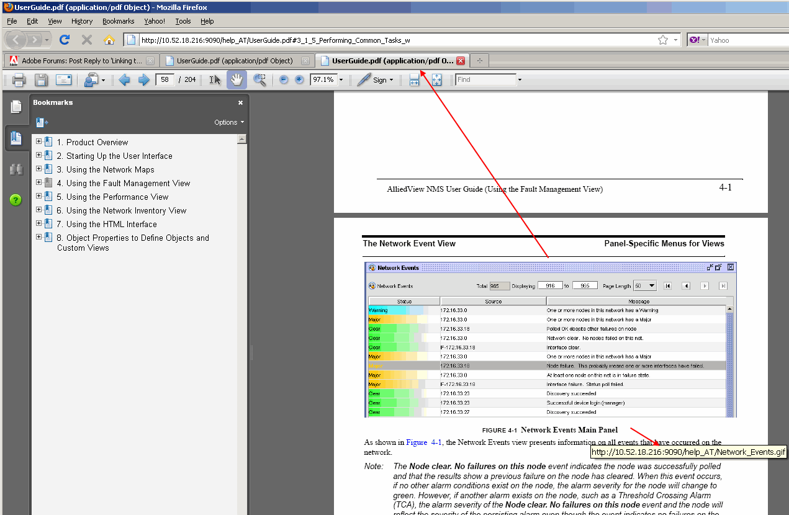Email the document via the envelope icon
Image resolution: width=789 pixels, height=515 pixels.
point(64,79)
